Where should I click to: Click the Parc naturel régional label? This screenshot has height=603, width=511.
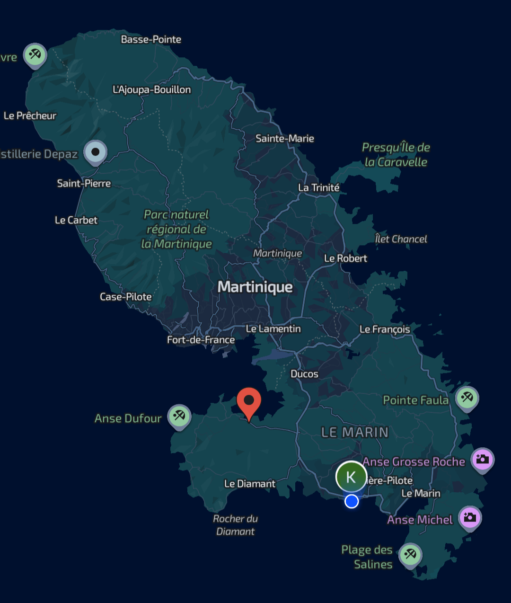click(x=176, y=229)
